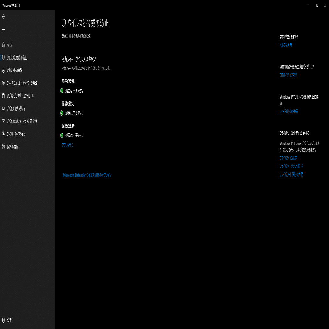Click green check under 保護の更新

pos(62,135)
